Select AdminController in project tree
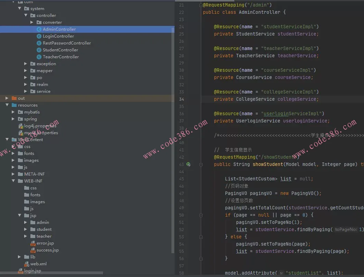The height and width of the screenshot is (277, 364). (x=59, y=29)
